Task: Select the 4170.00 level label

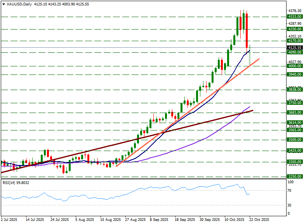Action: coord(295,40)
